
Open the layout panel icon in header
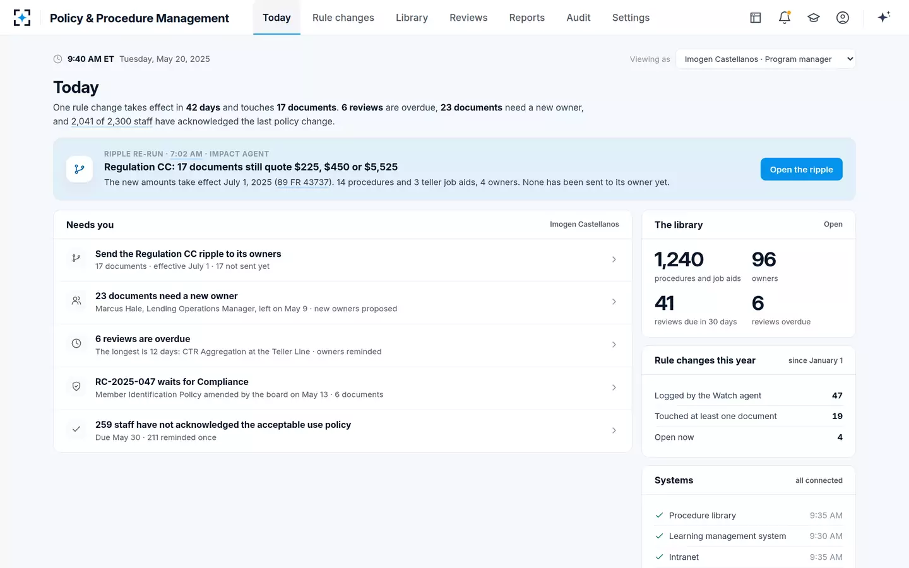pos(756,18)
